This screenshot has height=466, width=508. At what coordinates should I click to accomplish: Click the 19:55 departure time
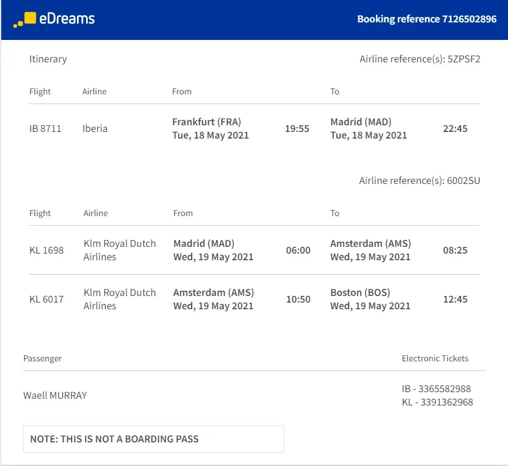click(297, 128)
